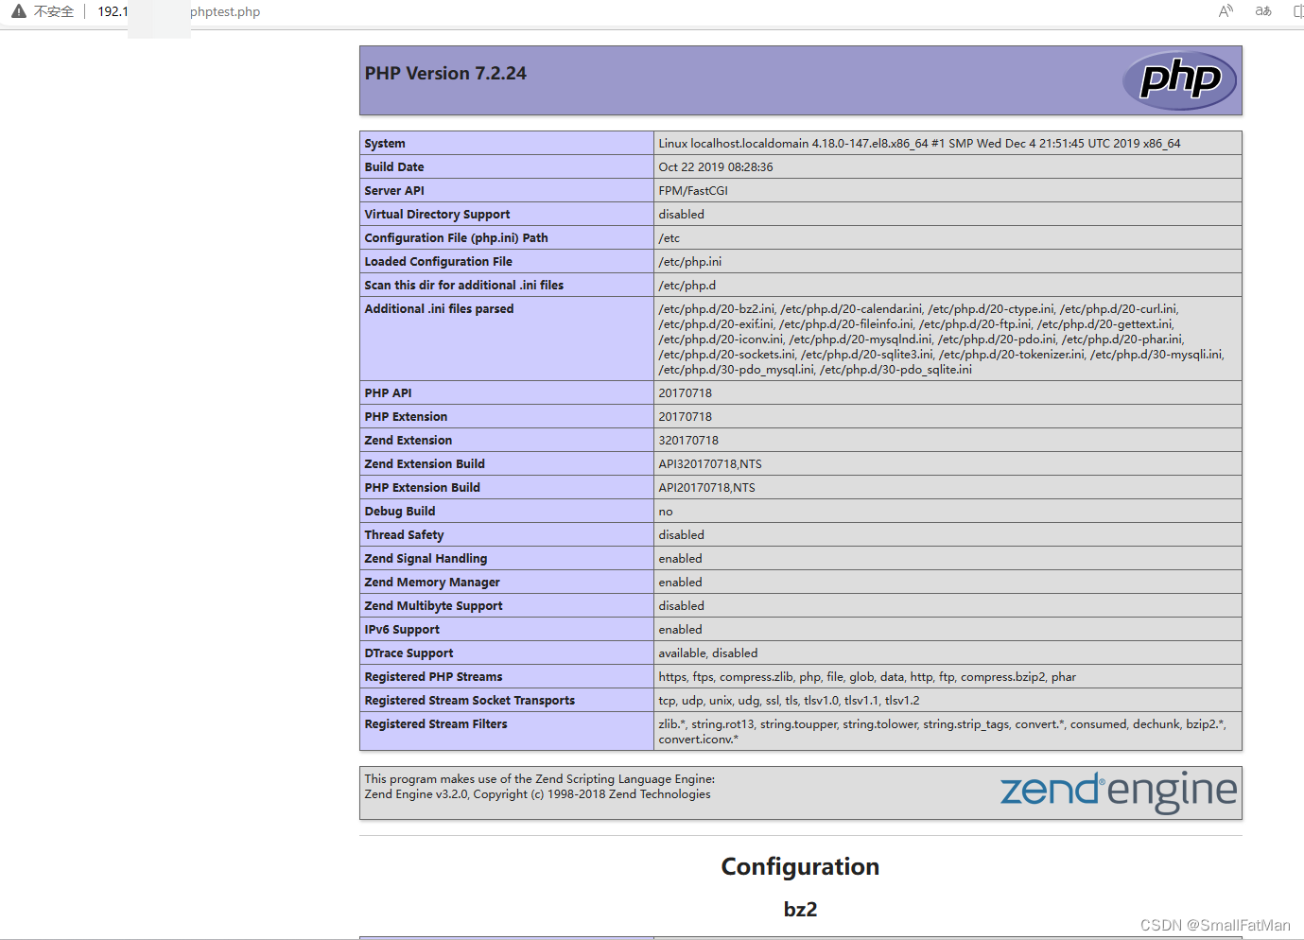Click the Zend Multibyte Support label
Screen dimensions: 1304x940
[x=433, y=605]
